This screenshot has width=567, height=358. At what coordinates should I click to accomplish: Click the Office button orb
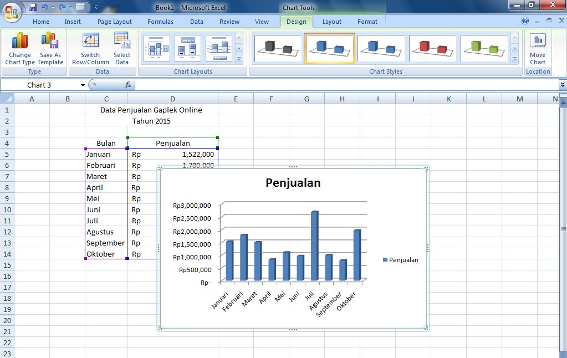tap(12, 12)
